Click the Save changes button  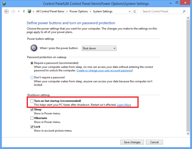pos(132,142)
